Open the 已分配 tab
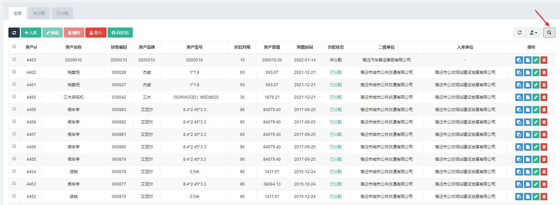560x205 pixels. click(x=63, y=13)
